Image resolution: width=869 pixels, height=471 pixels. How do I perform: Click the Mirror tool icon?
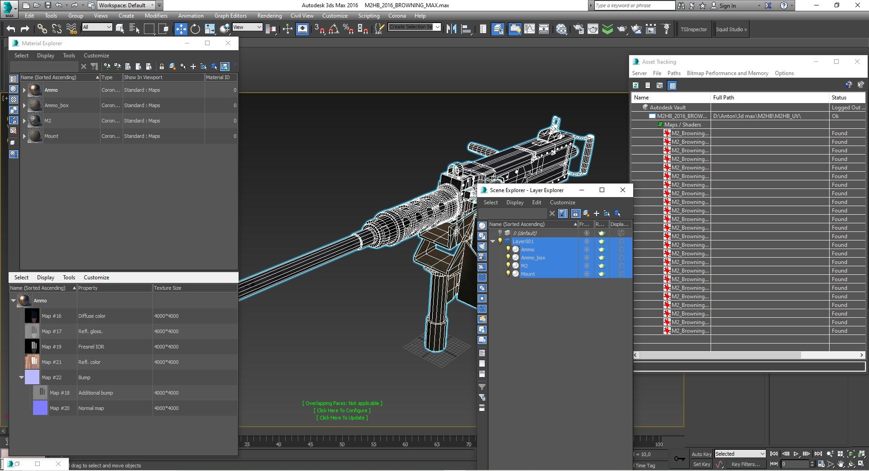[451, 29]
